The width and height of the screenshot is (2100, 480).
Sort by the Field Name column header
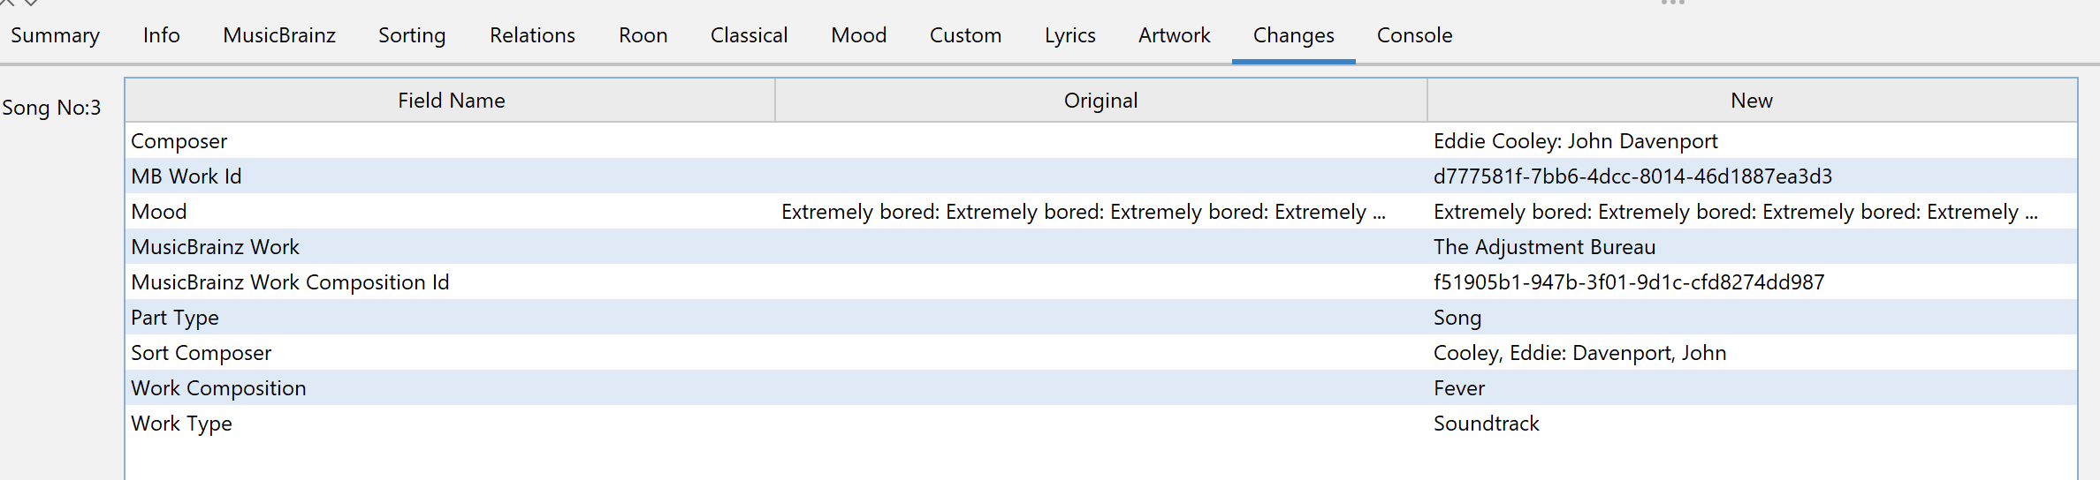[x=451, y=101]
